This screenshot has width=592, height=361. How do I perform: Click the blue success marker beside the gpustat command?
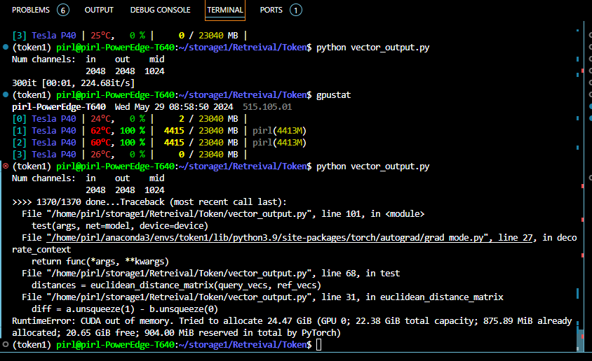6,94
